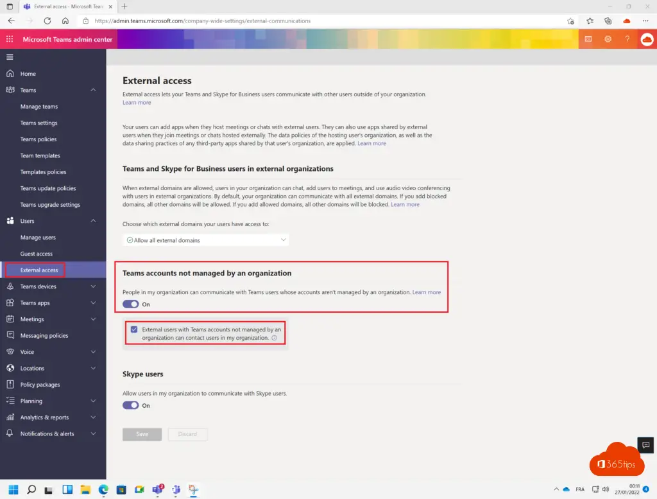
Task: Open the Windows Start menu
Action: coord(13,489)
